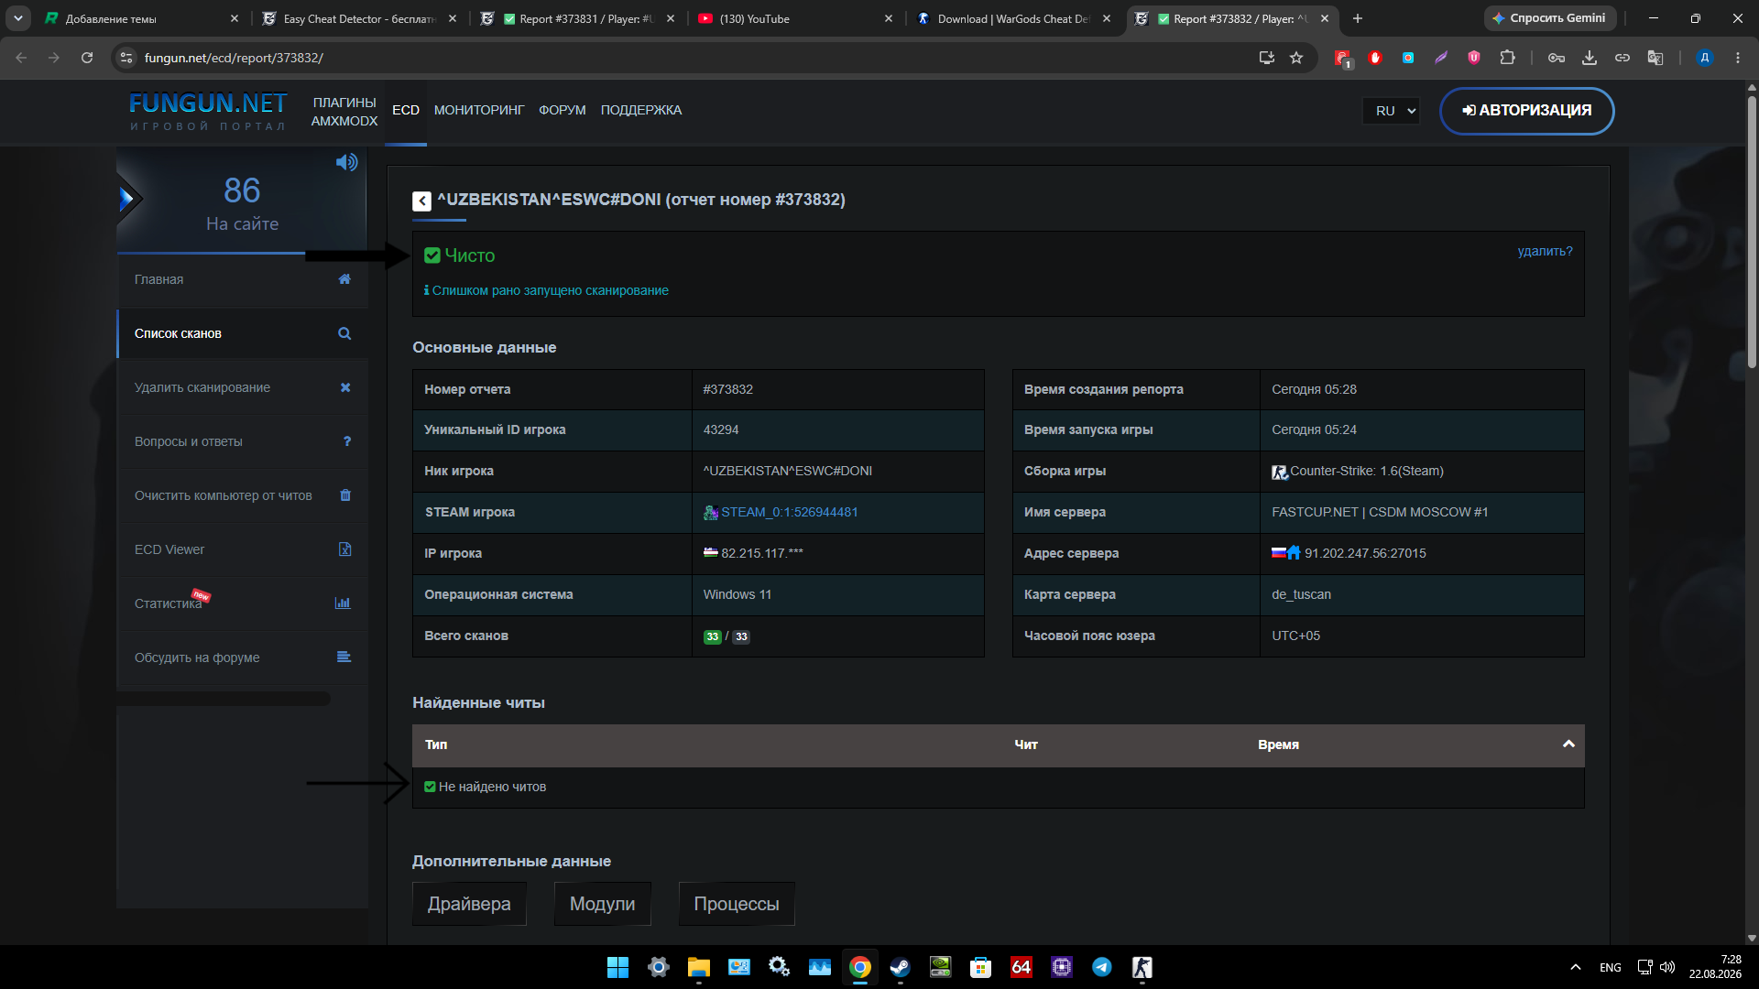The image size is (1759, 989).
Task: Open the ПОДДЕРЖКА menu item
Action: [641, 111]
